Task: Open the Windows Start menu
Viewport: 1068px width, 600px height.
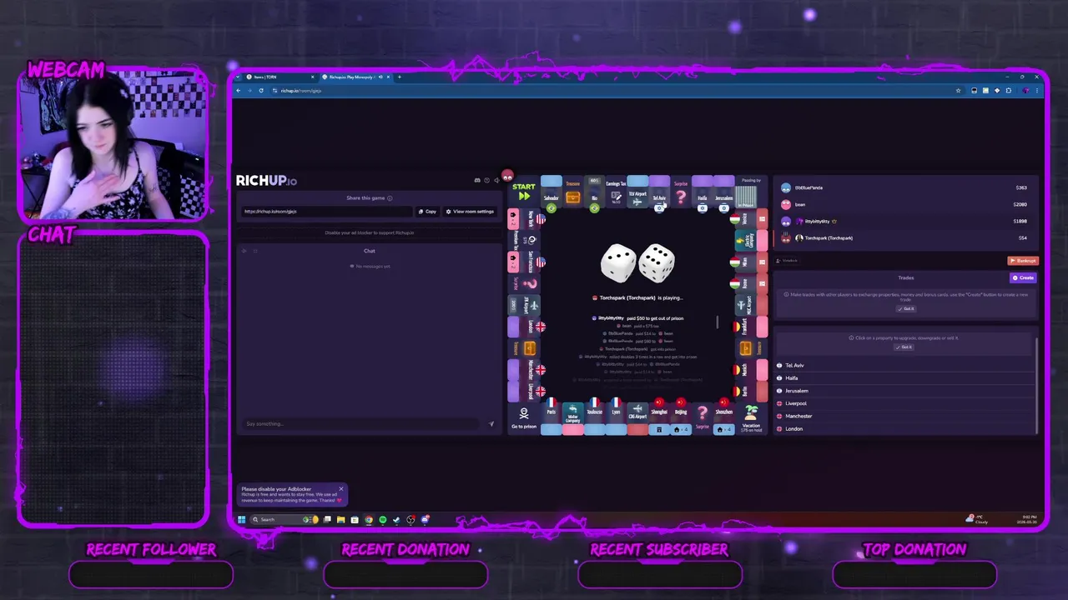Action: 241,519
